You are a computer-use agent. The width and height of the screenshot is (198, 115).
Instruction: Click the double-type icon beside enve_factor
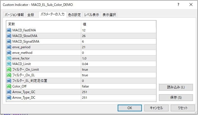[x=9, y=58]
